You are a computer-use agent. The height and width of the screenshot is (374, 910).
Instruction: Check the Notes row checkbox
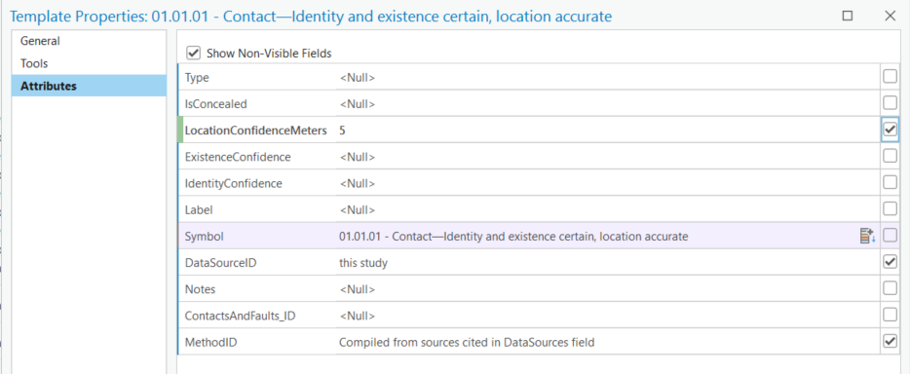click(x=890, y=288)
